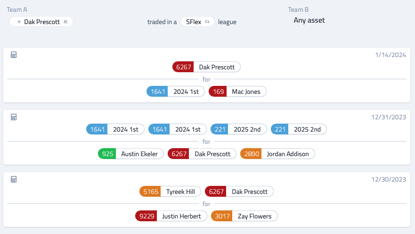This screenshot has width=415, height=234.
Task: Select the Austin Ekeler chip
Action: click(x=131, y=154)
